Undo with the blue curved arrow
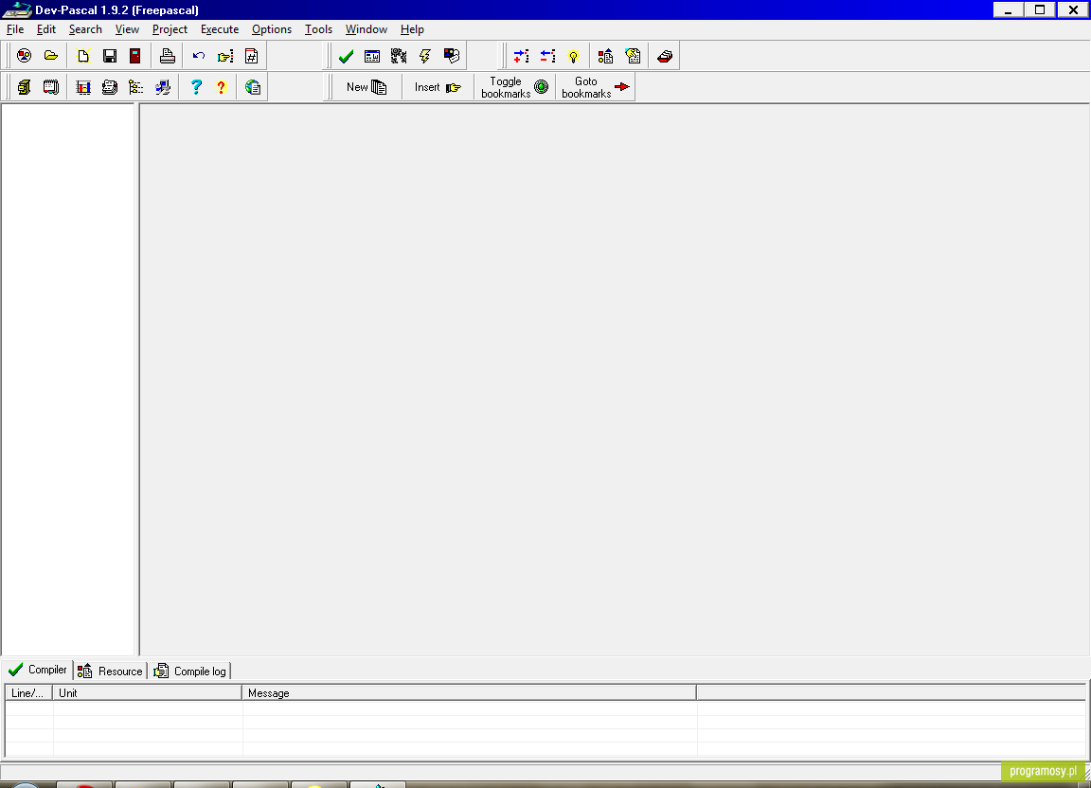 pyautogui.click(x=199, y=56)
